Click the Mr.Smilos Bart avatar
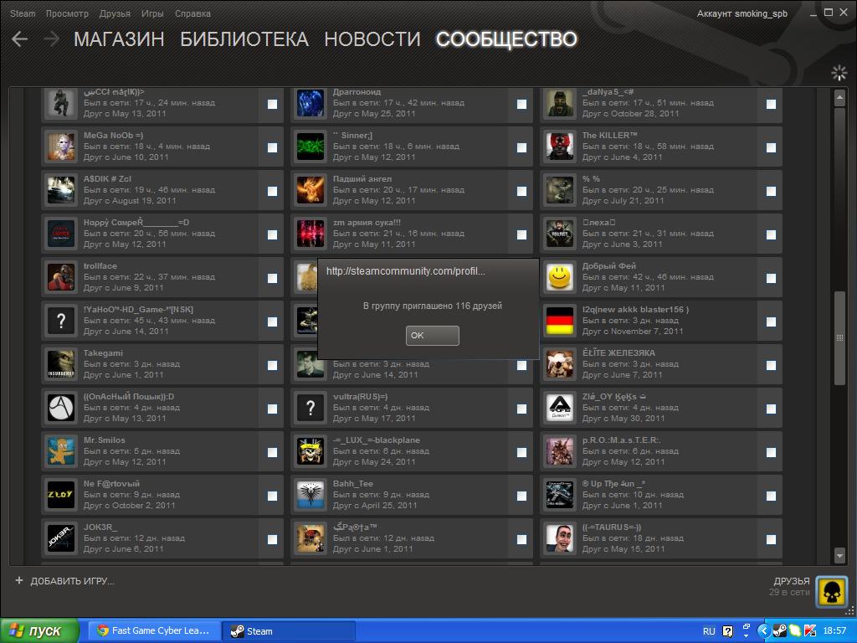The width and height of the screenshot is (857, 643). (60, 451)
